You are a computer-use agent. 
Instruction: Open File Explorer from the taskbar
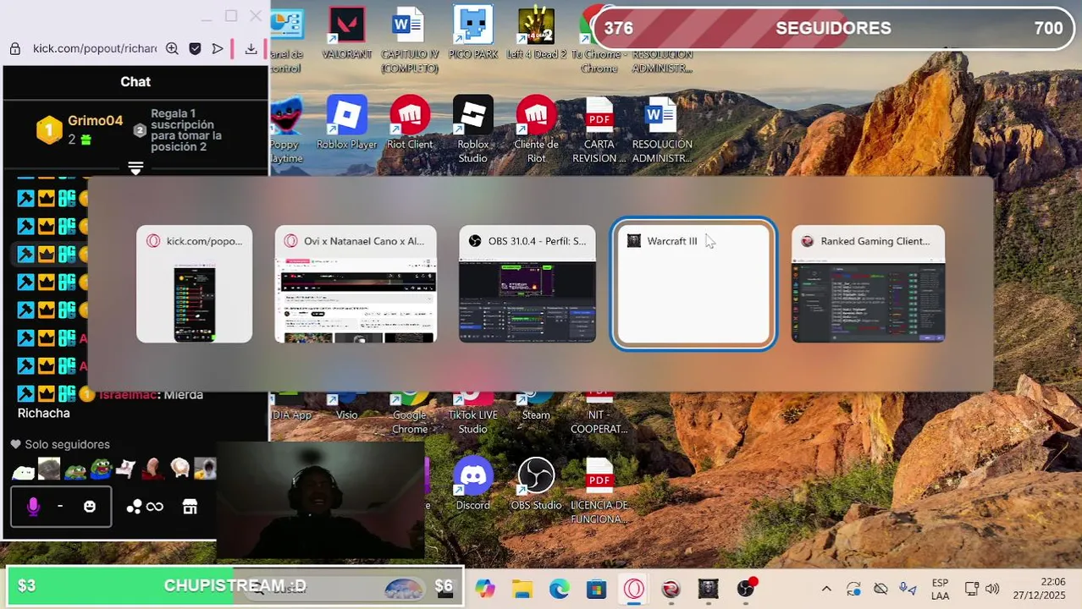522,589
